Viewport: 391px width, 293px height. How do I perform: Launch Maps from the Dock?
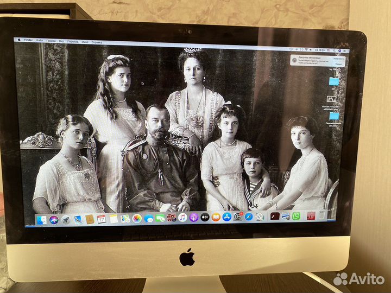tap(125, 219)
